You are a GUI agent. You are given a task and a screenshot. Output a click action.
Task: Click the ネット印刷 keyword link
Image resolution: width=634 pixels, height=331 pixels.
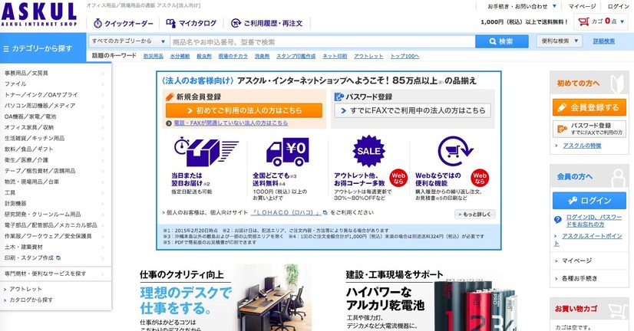click(x=335, y=56)
